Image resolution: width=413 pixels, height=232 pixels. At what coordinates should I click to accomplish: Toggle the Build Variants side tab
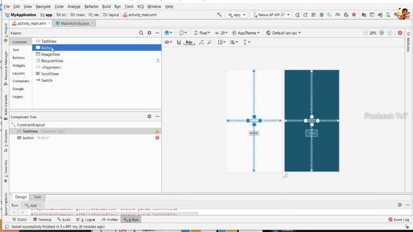tap(6, 107)
